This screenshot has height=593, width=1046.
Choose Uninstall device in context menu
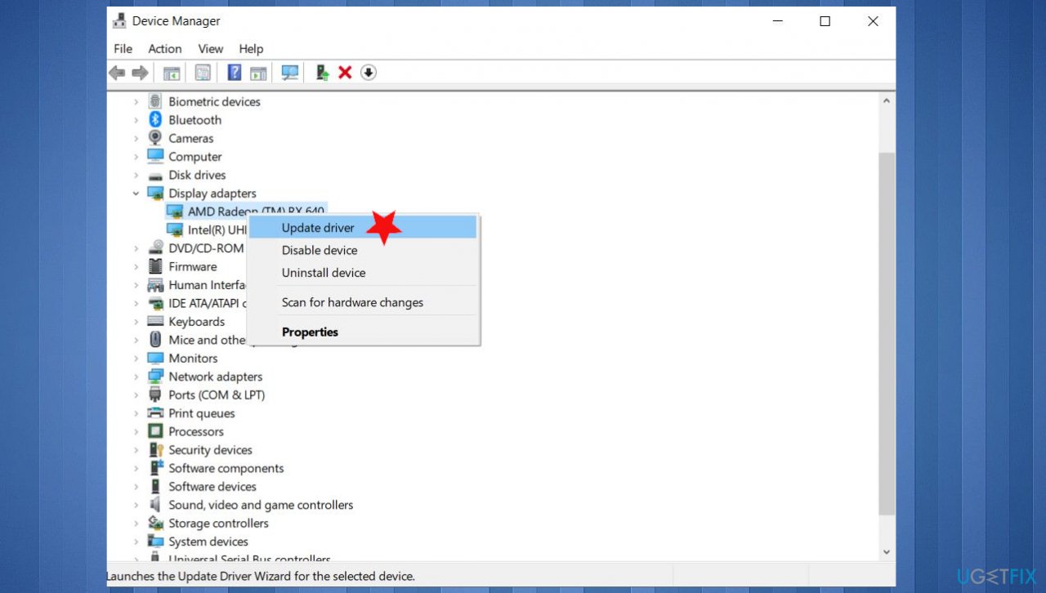tap(324, 273)
